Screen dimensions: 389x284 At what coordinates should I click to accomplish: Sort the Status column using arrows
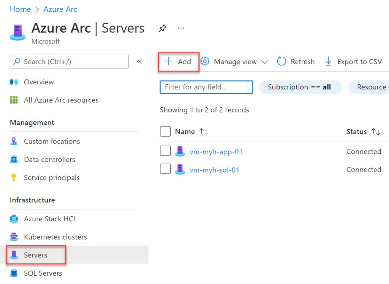point(376,132)
